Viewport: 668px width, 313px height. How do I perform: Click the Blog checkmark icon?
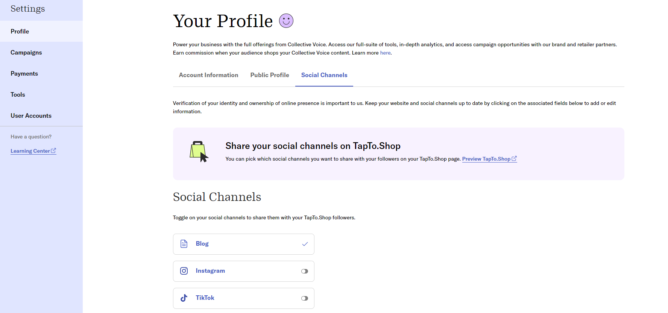tap(305, 244)
